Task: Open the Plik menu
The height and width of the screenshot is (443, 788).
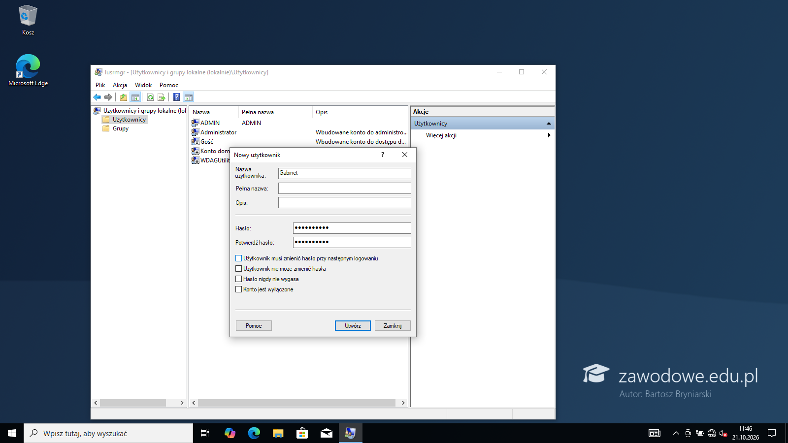Action: tap(100, 85)
